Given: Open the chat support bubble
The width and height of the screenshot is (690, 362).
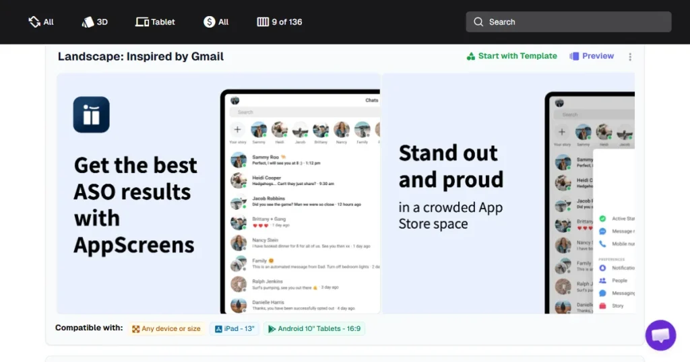Looking at the screenshot, I should [x=660, y=335].
